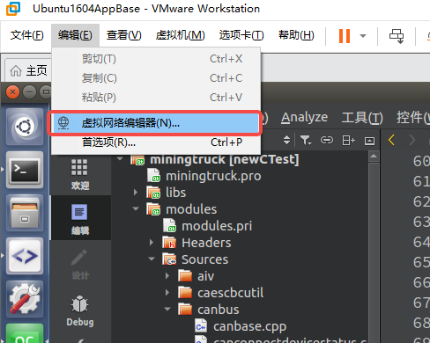Select the canbus folder label
The height and width of the screenshot is (343, 430).
tap(219, 310)
